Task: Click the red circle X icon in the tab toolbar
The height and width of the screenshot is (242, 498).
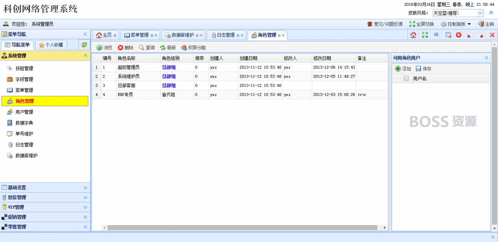Action: (459, 35)
